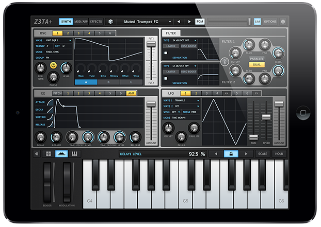The height and width of the screenshot is (227, 321).
Task: Open Filter 2 Type dropdown
Action: (x=180, y=66)
